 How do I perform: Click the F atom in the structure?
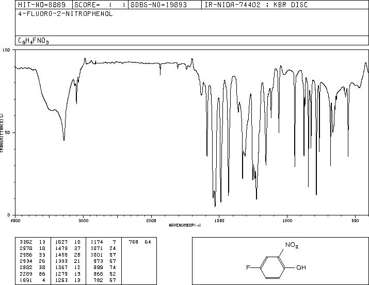[248, 267]
